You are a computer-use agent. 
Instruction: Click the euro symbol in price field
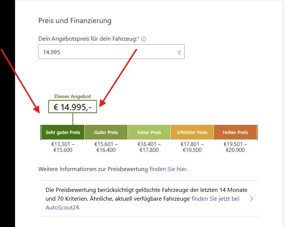pyautogui.click(x=179, y=52)
